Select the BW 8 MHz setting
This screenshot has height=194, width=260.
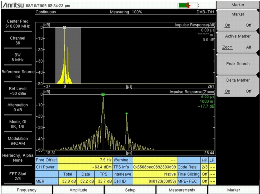18,57
